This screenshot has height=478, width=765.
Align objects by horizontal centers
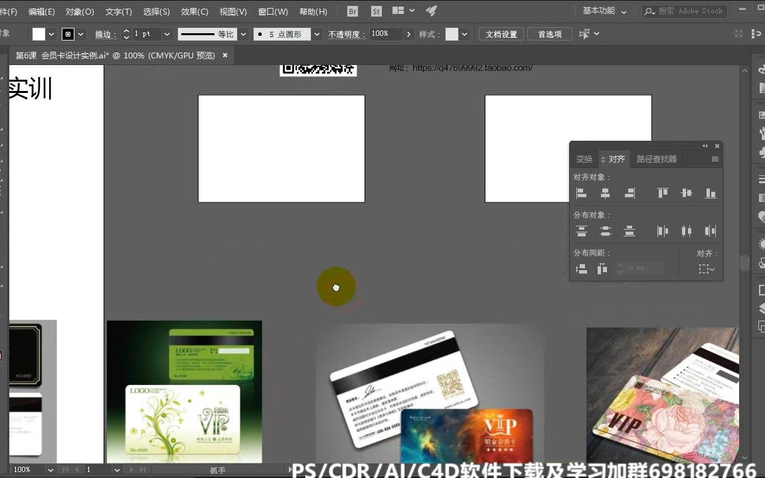pyautogui.click(x=605, y=193)
